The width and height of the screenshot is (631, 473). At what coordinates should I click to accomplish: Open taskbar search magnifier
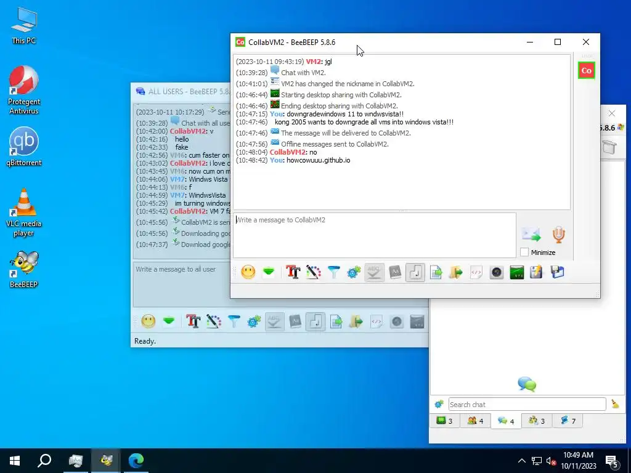click(44, 460)
